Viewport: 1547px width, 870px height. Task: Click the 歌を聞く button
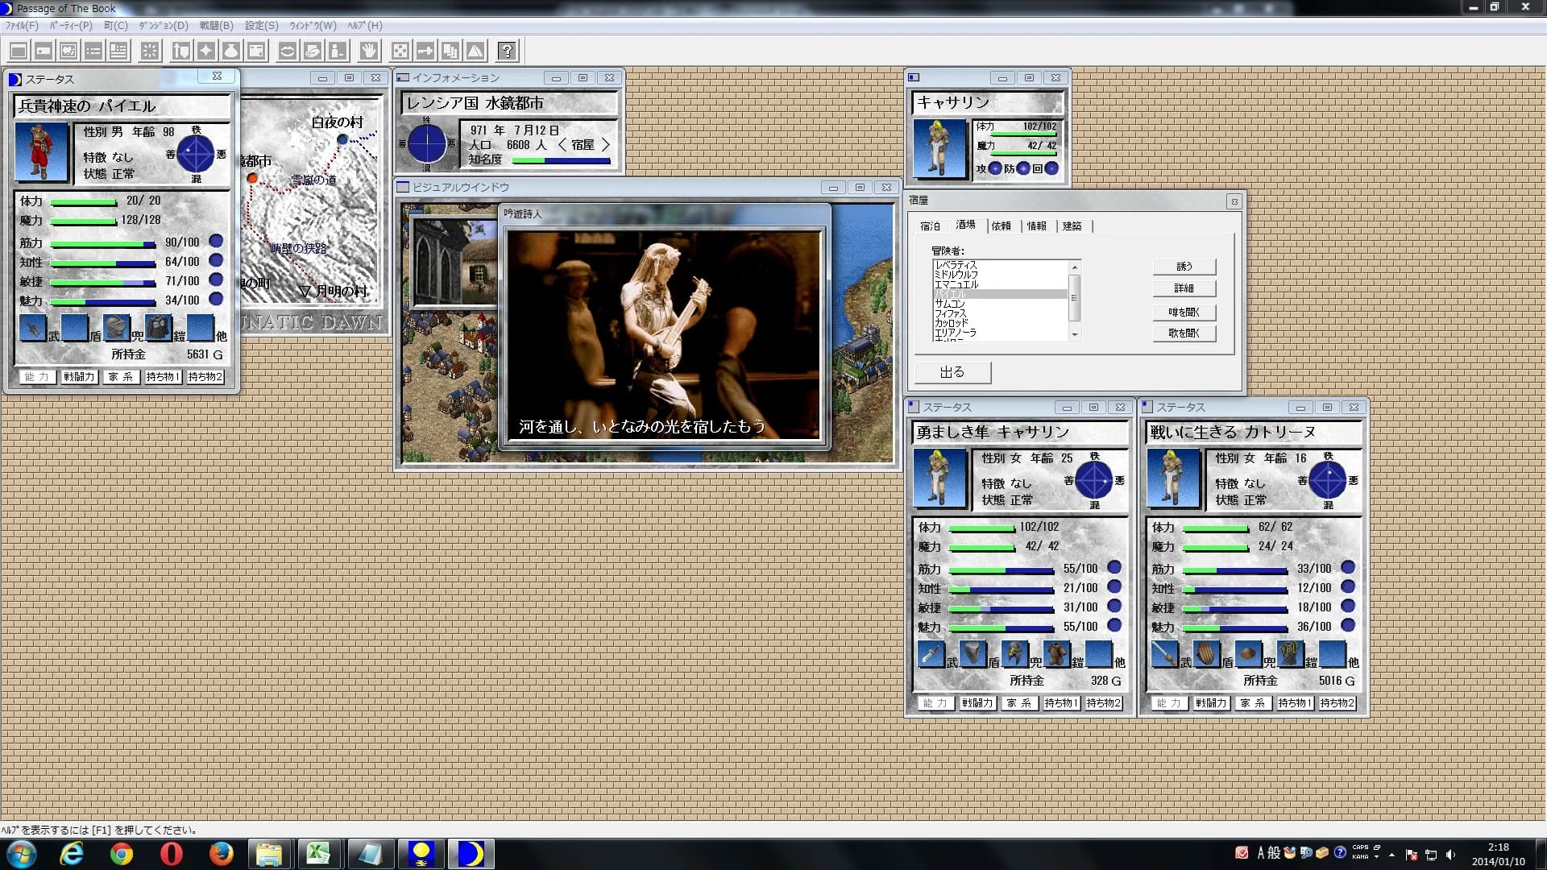tap(1184, 333)
